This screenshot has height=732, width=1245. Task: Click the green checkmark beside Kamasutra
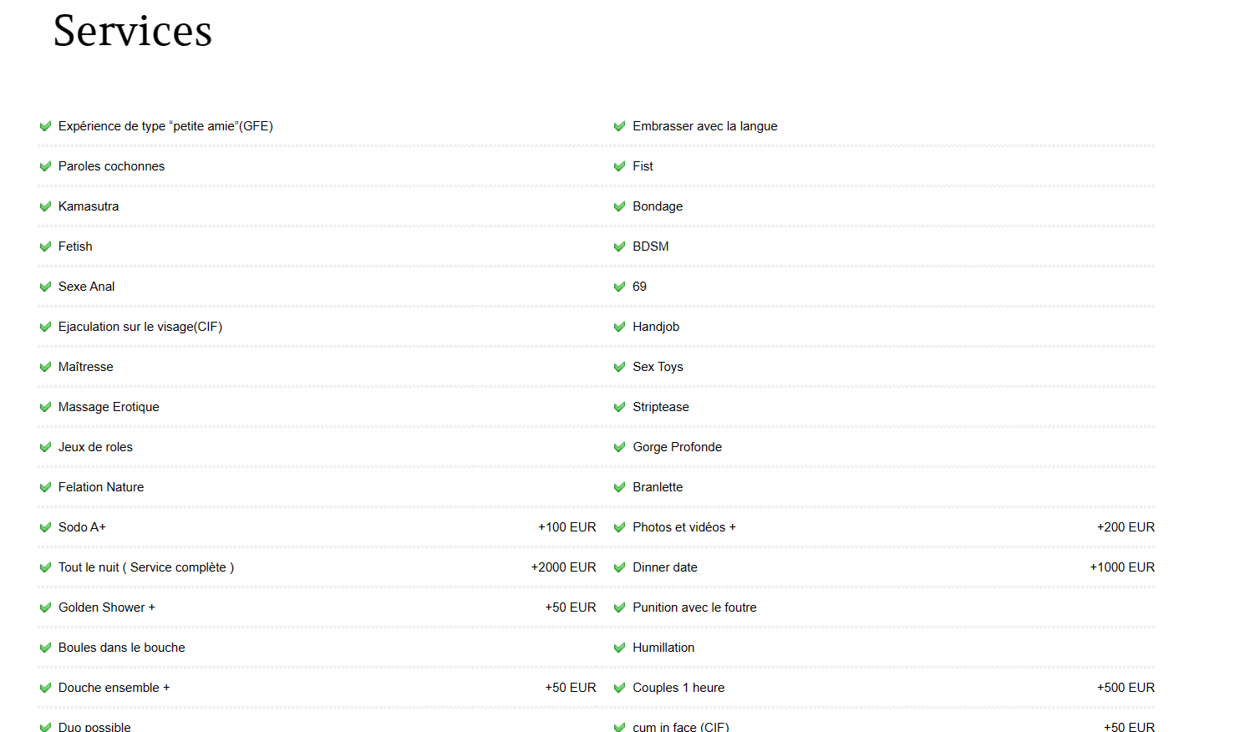coord(46,206)
